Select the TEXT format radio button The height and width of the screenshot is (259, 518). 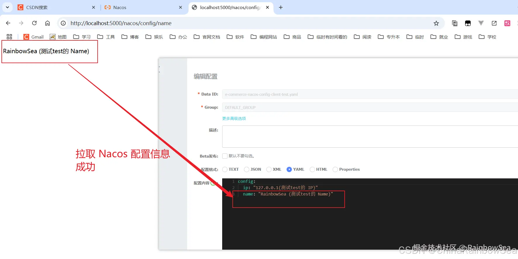point(225,169)
